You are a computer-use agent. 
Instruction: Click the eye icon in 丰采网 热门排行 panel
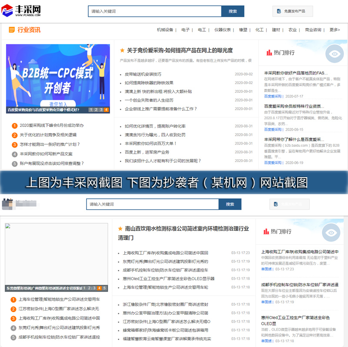click(x=335, y=54)
